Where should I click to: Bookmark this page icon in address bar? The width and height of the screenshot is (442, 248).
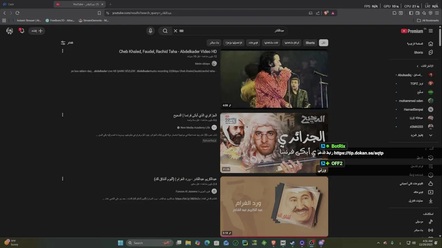click(99, 13)
